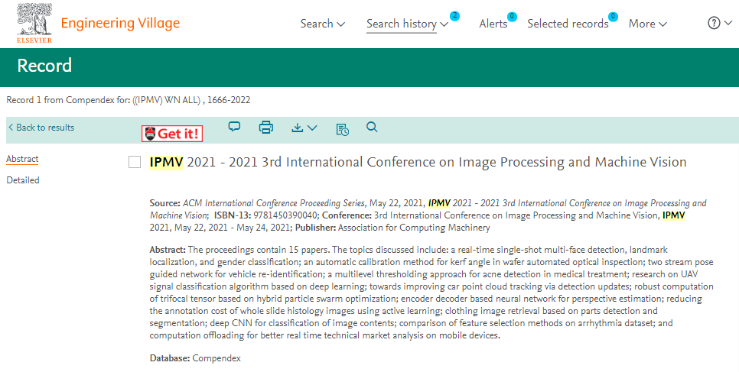Viewport: 739px width, 372px height.
Task: Go Back to results
Action: click(x=41, y=128)
